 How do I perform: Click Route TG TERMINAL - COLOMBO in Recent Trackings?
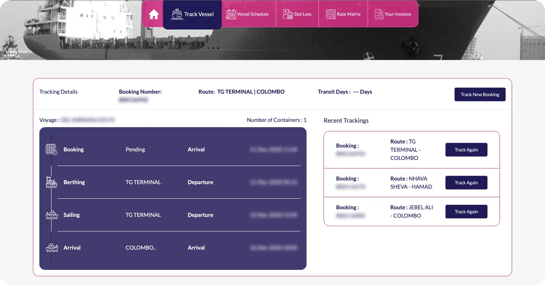405,150
